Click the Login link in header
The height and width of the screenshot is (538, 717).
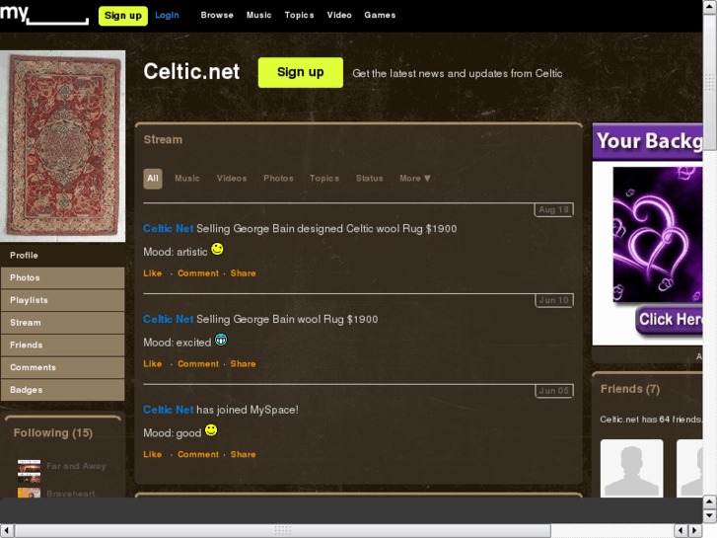[167, 15]
